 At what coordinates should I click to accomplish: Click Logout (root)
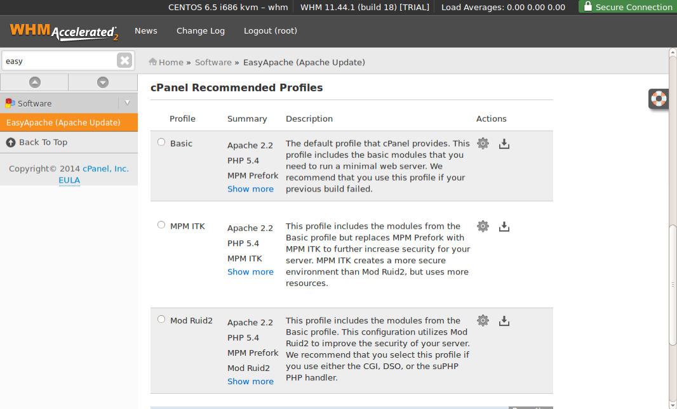pyautogui.click(x=271, y=31)
